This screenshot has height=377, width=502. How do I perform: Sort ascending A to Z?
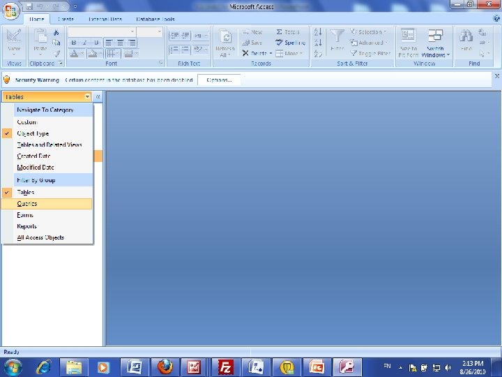(318, 31)
